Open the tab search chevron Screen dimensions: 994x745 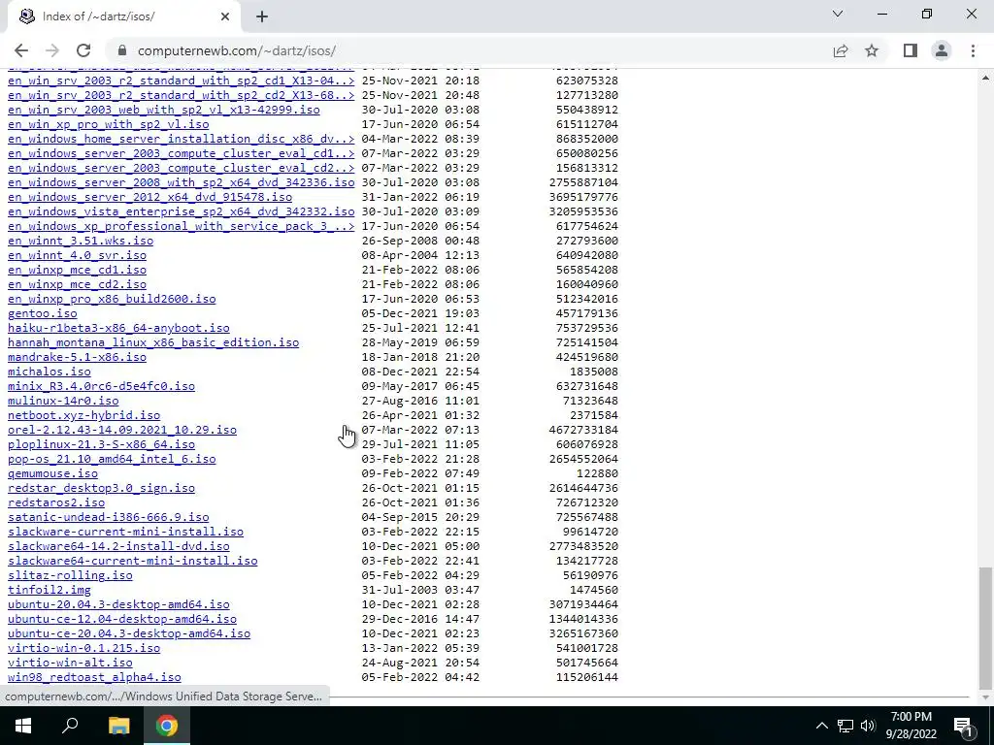click(x=838, y=14)
